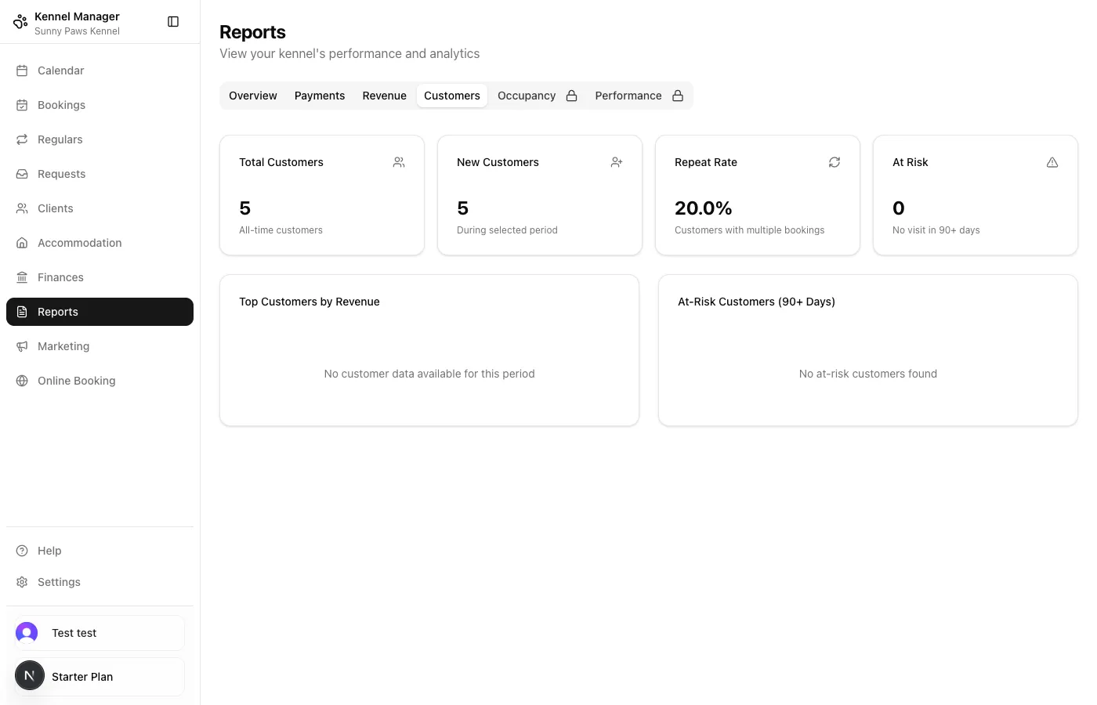Click the Finances bank icon
The width and height of the screenshot is (1097, 705).
pos(22,277)
